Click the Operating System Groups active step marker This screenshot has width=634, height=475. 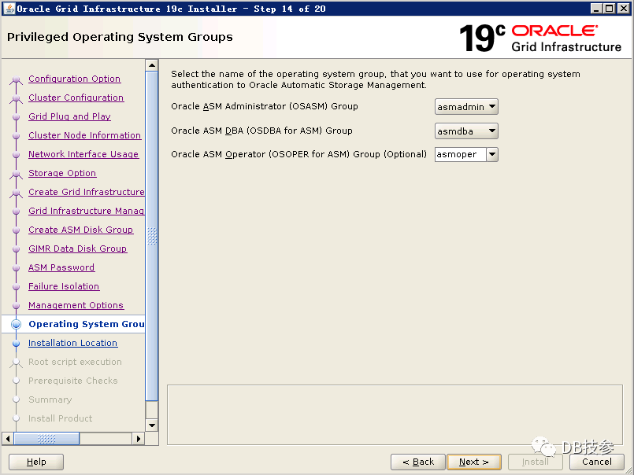tap(17, 324)
